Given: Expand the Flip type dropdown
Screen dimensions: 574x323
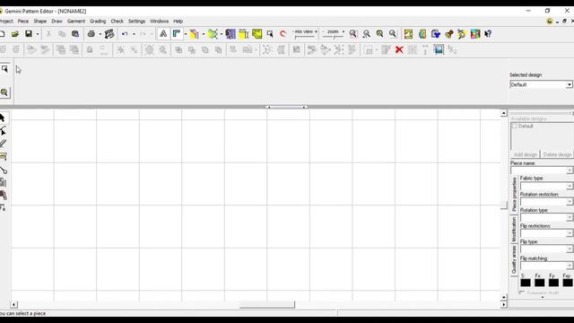Looking at the screenshot, I should tap(569, 249).
